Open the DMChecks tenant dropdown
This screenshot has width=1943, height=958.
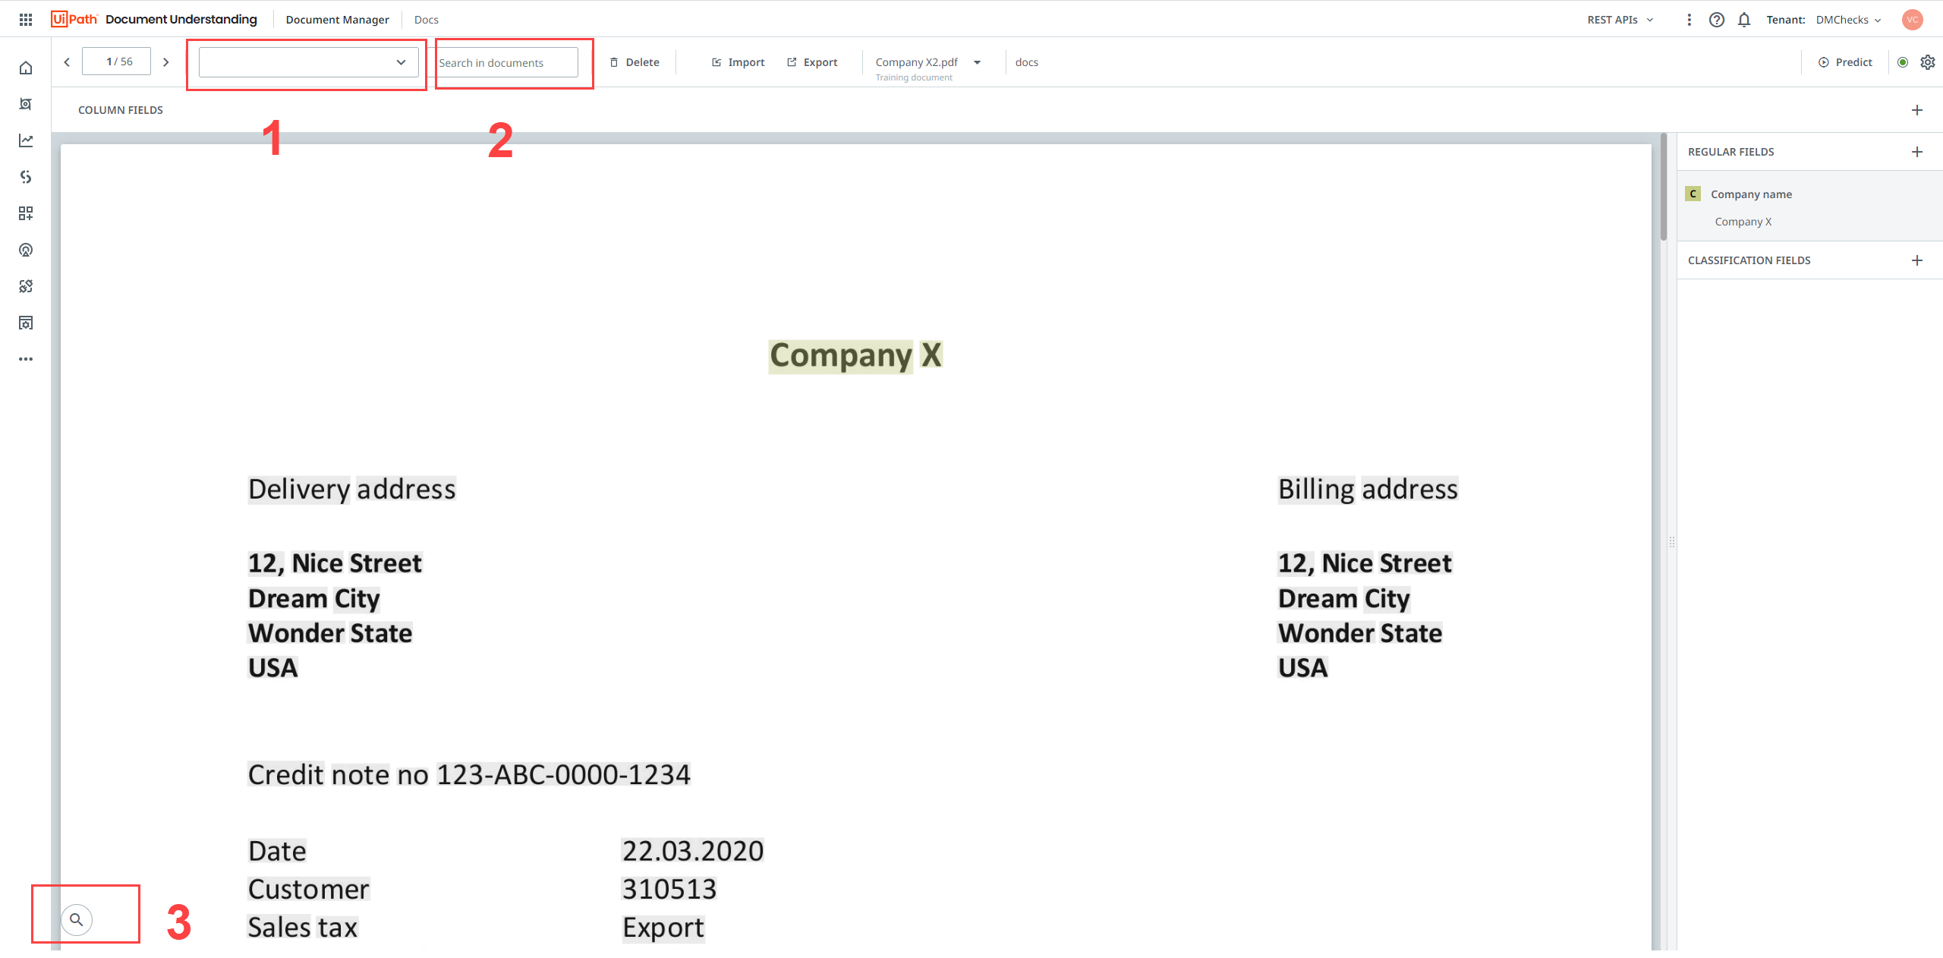coord(1848,20)
